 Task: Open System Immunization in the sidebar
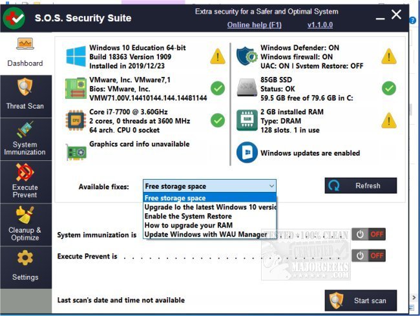(x=25, y=138)
